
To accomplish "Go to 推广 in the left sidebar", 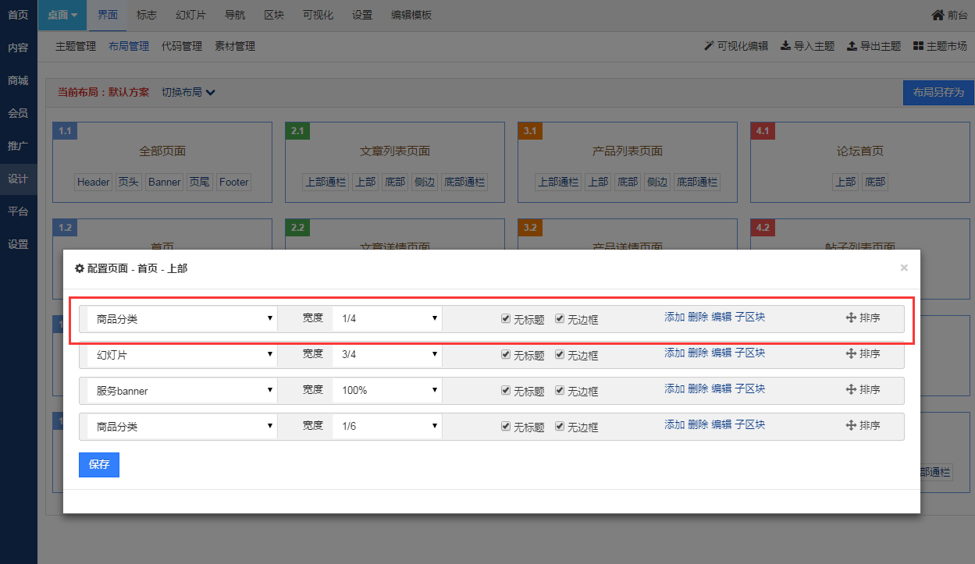I will coord(18,146).
